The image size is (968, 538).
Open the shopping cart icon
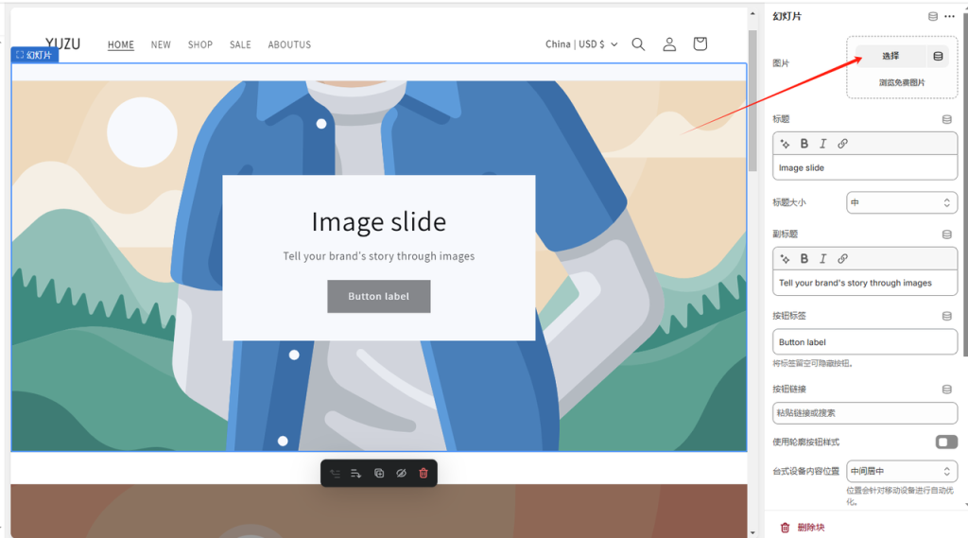[700, 44]
